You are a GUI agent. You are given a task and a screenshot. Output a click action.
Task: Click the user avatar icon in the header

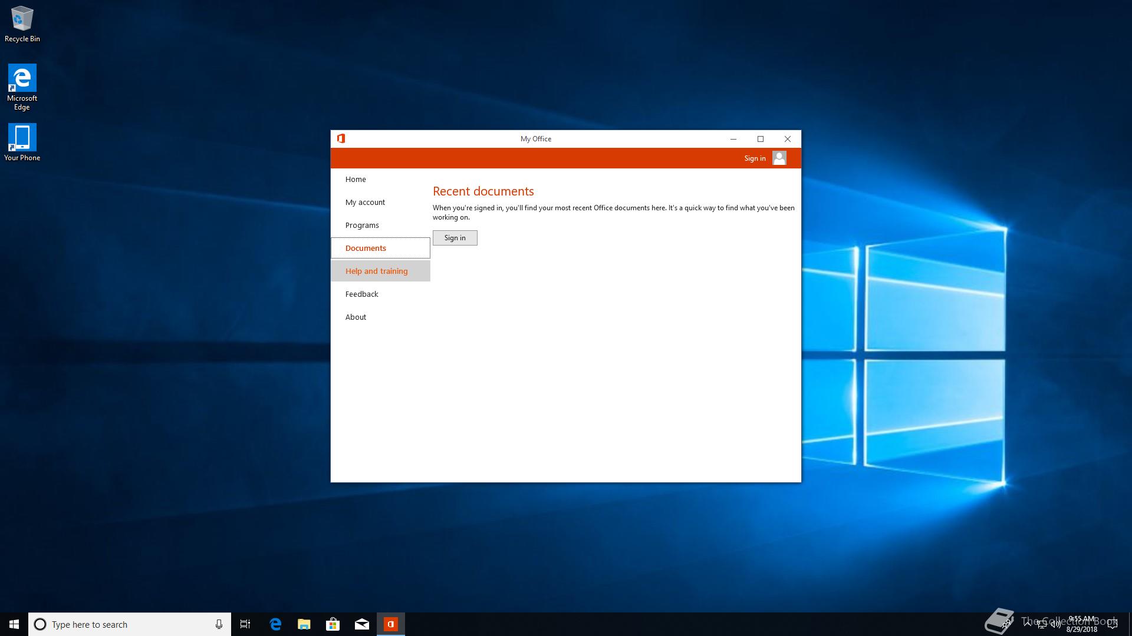click(x=779, y=158)
